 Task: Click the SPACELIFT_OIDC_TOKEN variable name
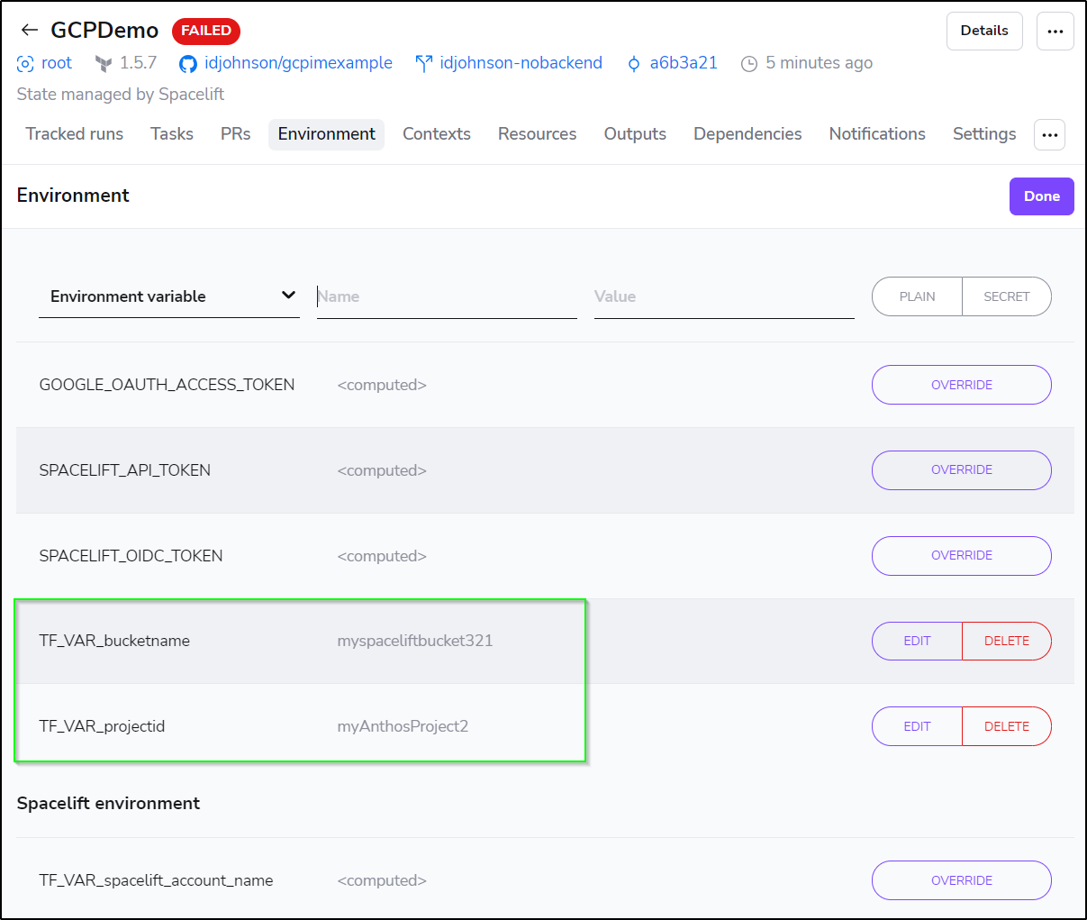coord(131,556)
